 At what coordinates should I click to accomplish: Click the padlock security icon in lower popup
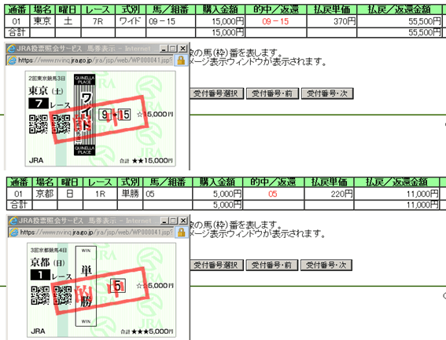coord(181,232)
